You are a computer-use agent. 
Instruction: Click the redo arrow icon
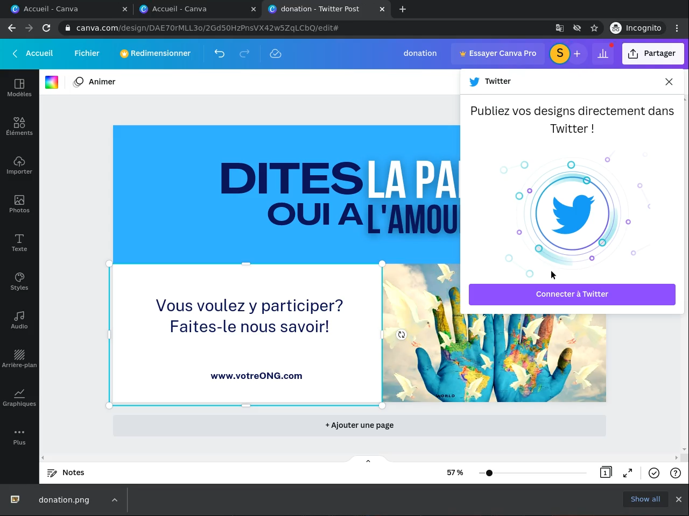coord(244,53)
